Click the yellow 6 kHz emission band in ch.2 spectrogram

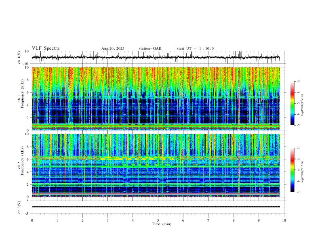click(137, 158)
